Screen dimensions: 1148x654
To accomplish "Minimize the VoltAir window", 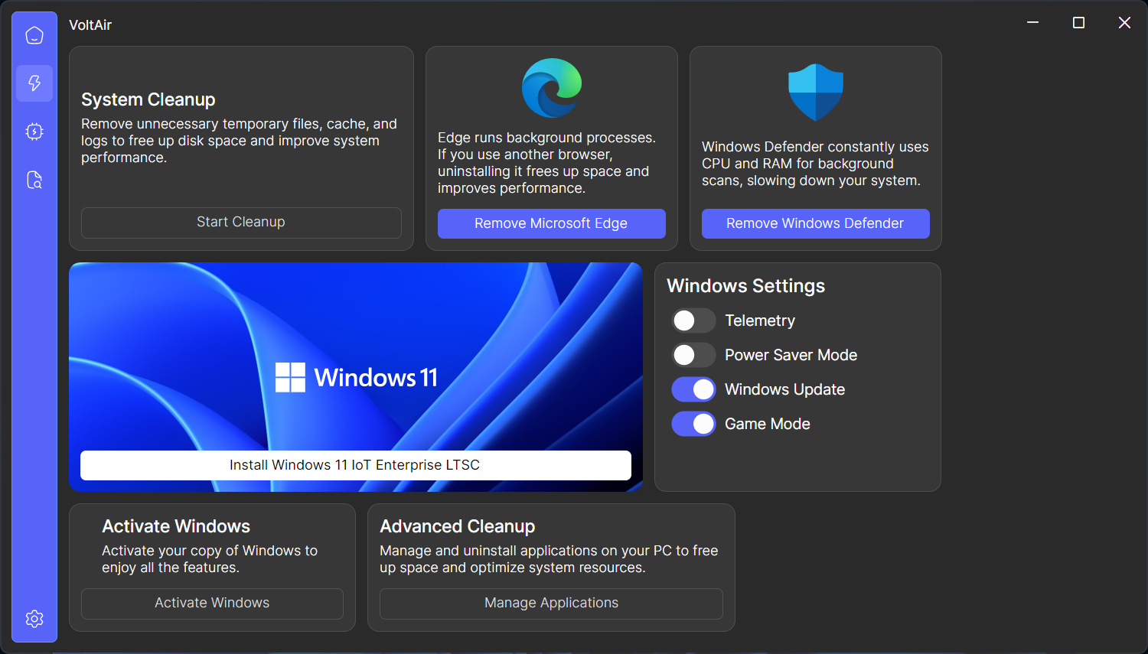I will point(1033,23).
